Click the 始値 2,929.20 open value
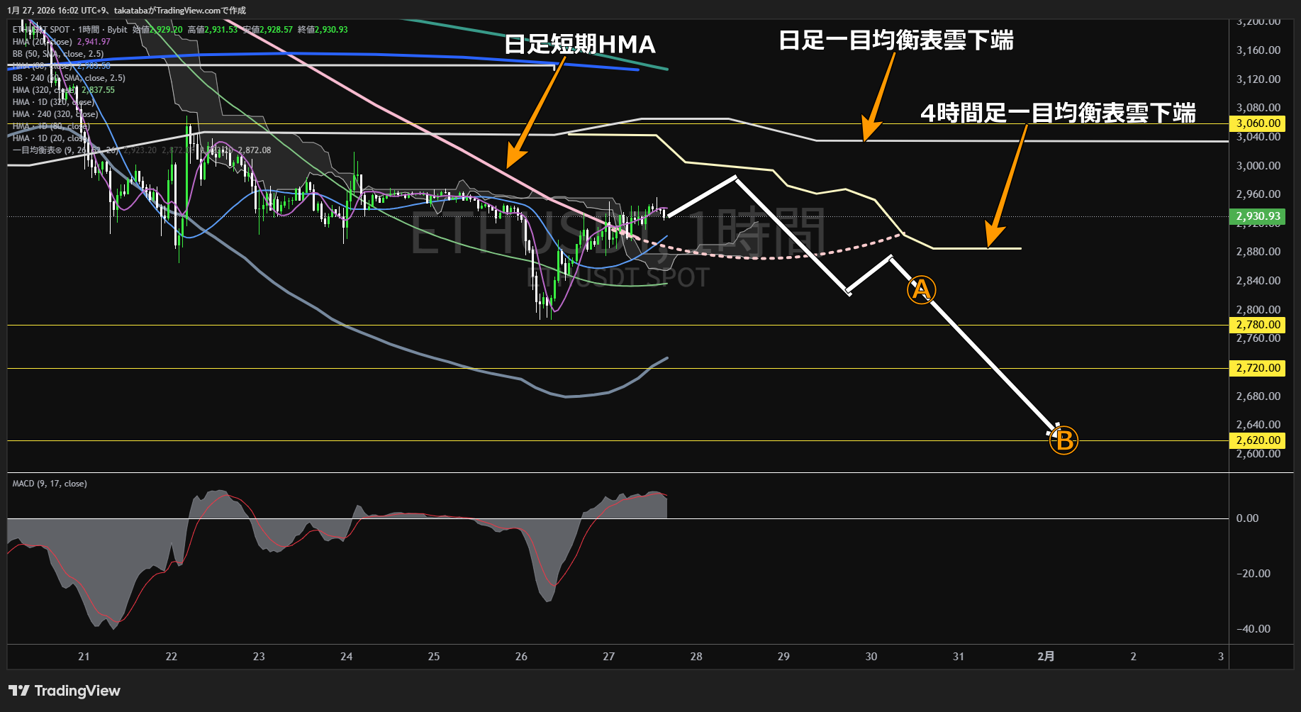The height and width of the screenshot is (712, 1301). [157, 30]
